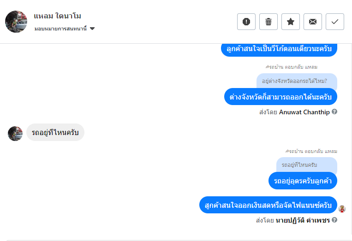Click customer avatar beside รถอยู่ที่ไหนครับ message
This screenshot has height=241, width=352.
click(x=15, y=133)
